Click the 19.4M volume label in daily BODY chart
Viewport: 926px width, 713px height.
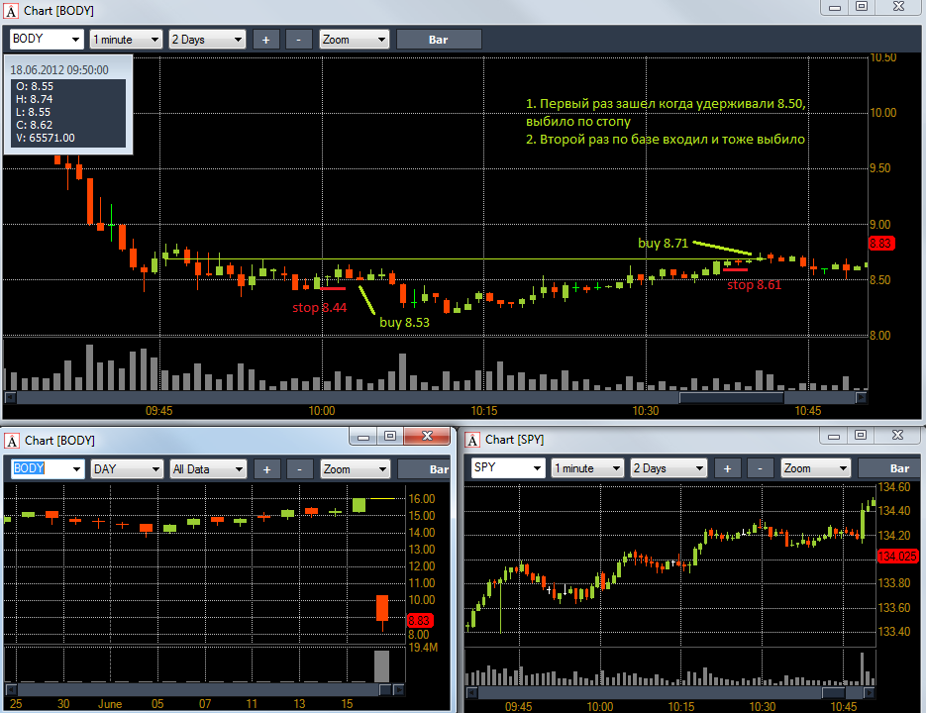tap(423, 648)
